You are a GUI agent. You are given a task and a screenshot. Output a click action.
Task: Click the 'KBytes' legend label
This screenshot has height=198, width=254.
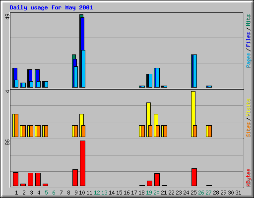[x=248, y=178]
